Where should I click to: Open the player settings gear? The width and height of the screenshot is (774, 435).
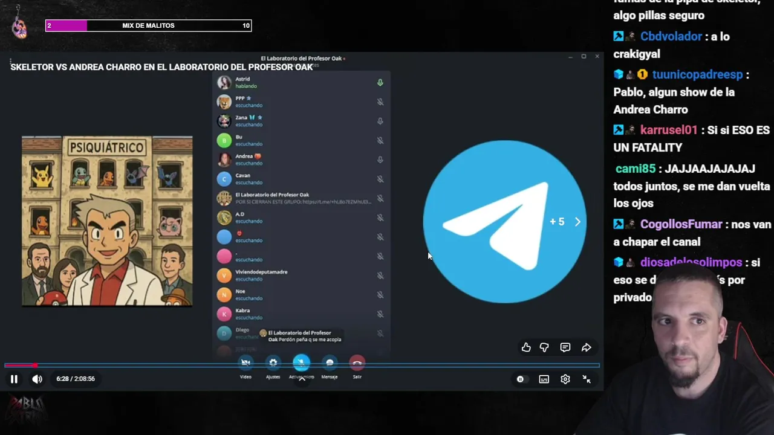(x=565, y=379)
